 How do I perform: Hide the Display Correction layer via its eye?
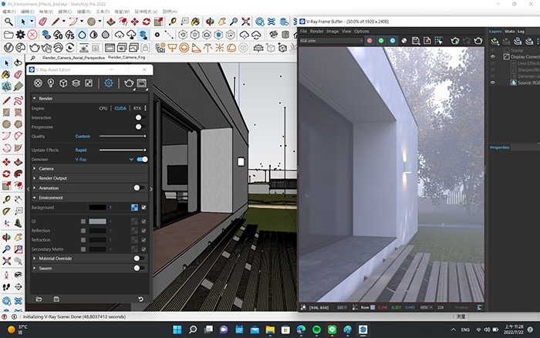pos(493,56)
